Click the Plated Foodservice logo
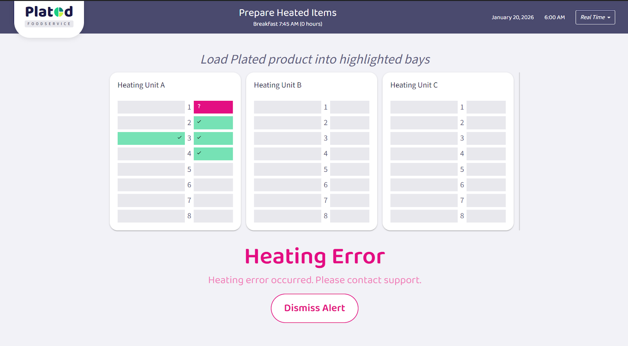628x346 pixels. (x=49, y=16)
